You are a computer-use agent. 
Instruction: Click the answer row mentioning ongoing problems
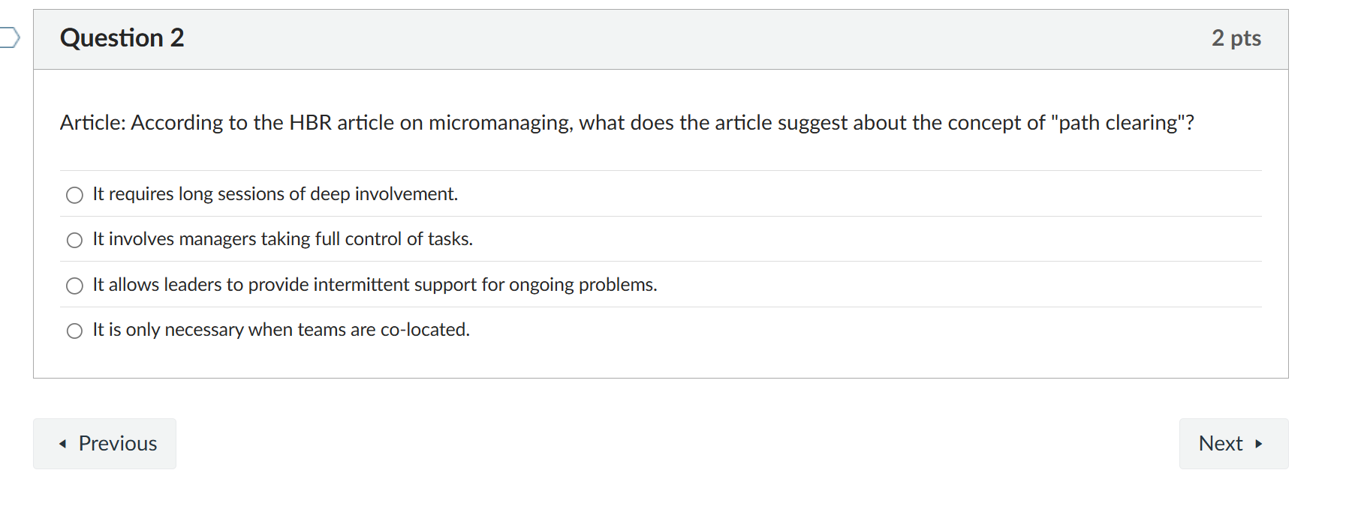(x=374, y=285)
